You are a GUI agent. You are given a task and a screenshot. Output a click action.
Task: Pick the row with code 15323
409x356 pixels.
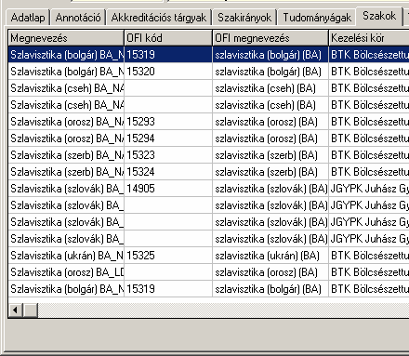[x=168, y=155]
